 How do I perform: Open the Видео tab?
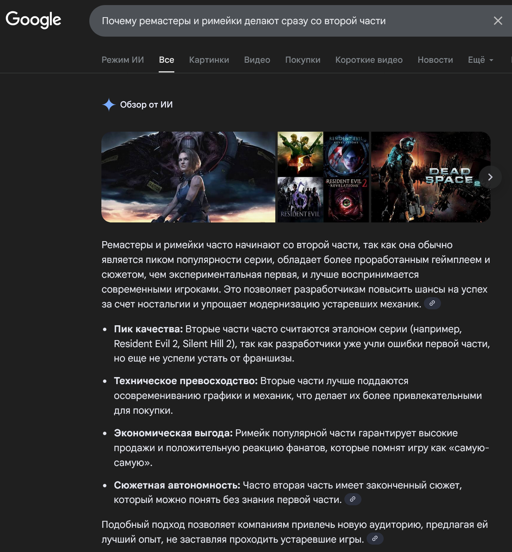(257, 60)
